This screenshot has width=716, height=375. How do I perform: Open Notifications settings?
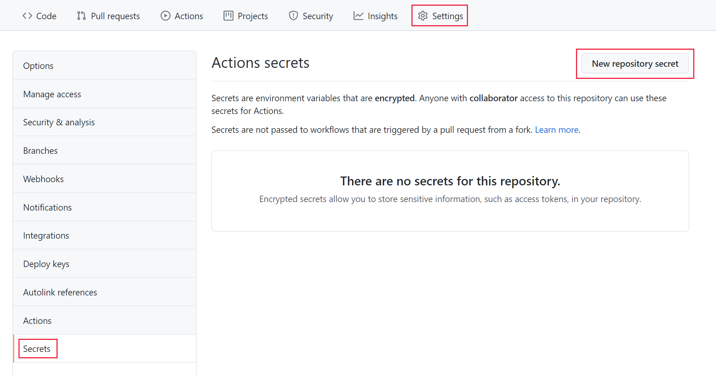tap(47, 207)
